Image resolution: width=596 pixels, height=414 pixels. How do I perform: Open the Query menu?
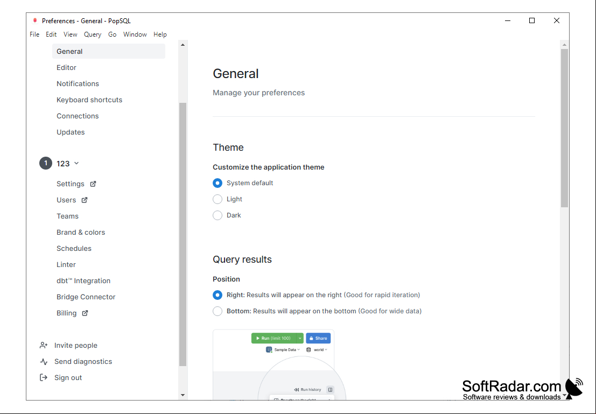pyautogui.click(x=93, y=34)
